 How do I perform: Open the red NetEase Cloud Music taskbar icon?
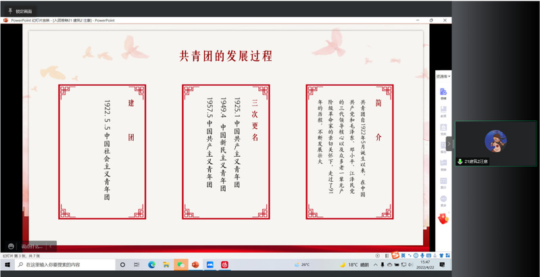[224, 264]
